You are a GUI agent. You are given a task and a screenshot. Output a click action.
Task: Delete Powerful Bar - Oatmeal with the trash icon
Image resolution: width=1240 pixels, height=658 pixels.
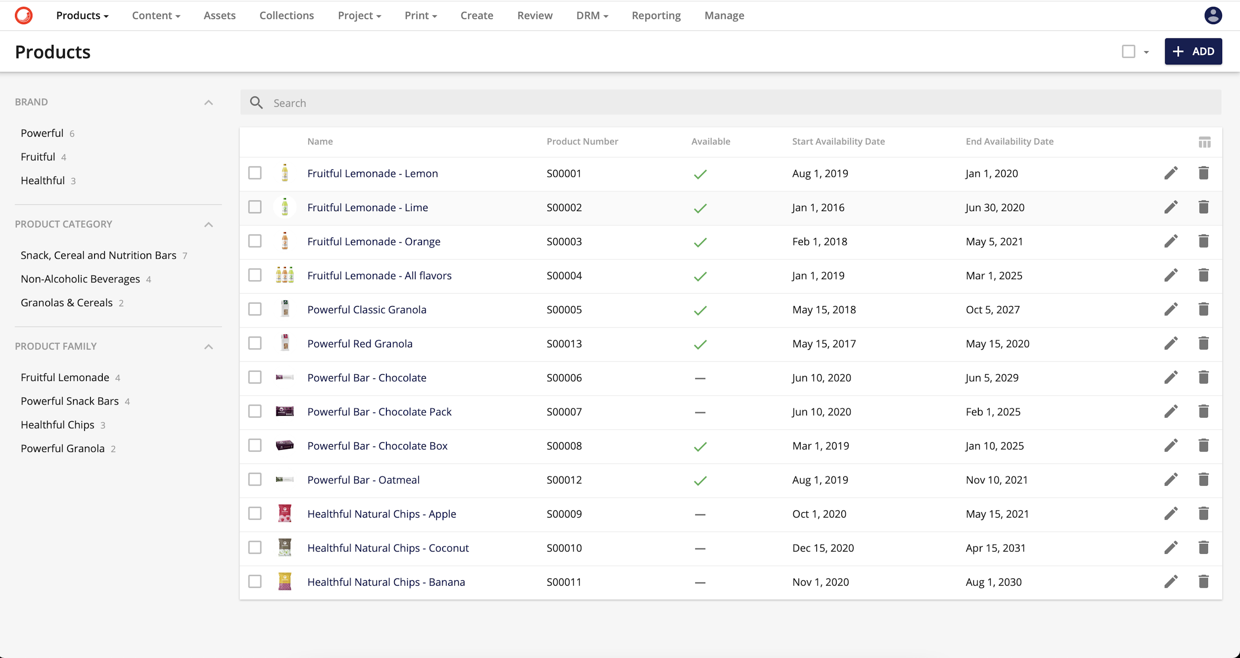coord(1203,479)
